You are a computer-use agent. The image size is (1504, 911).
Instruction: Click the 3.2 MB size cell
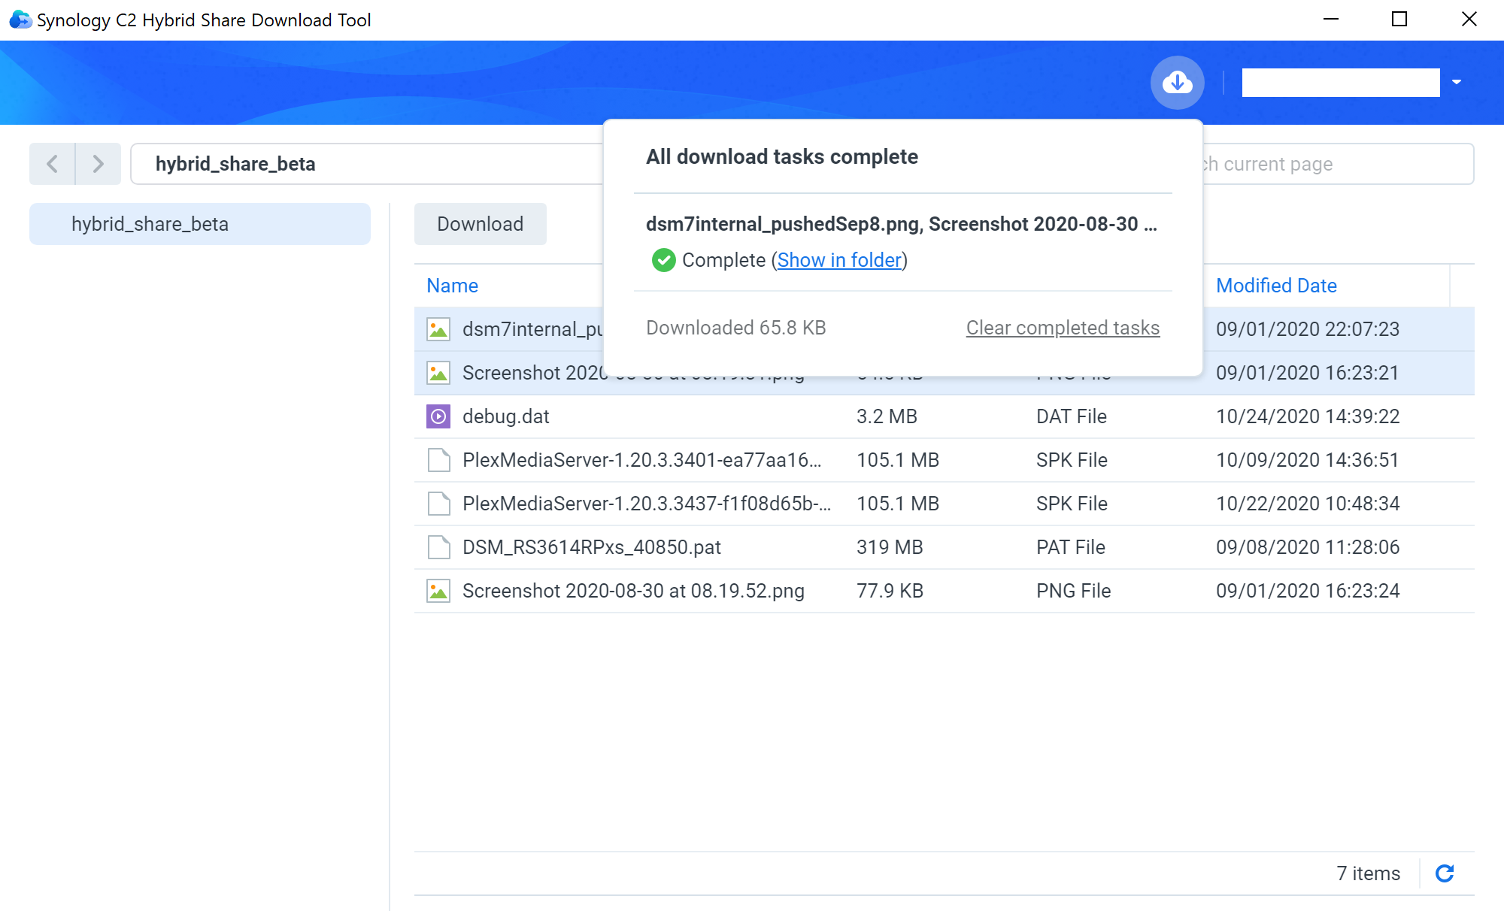coord(887,416)
